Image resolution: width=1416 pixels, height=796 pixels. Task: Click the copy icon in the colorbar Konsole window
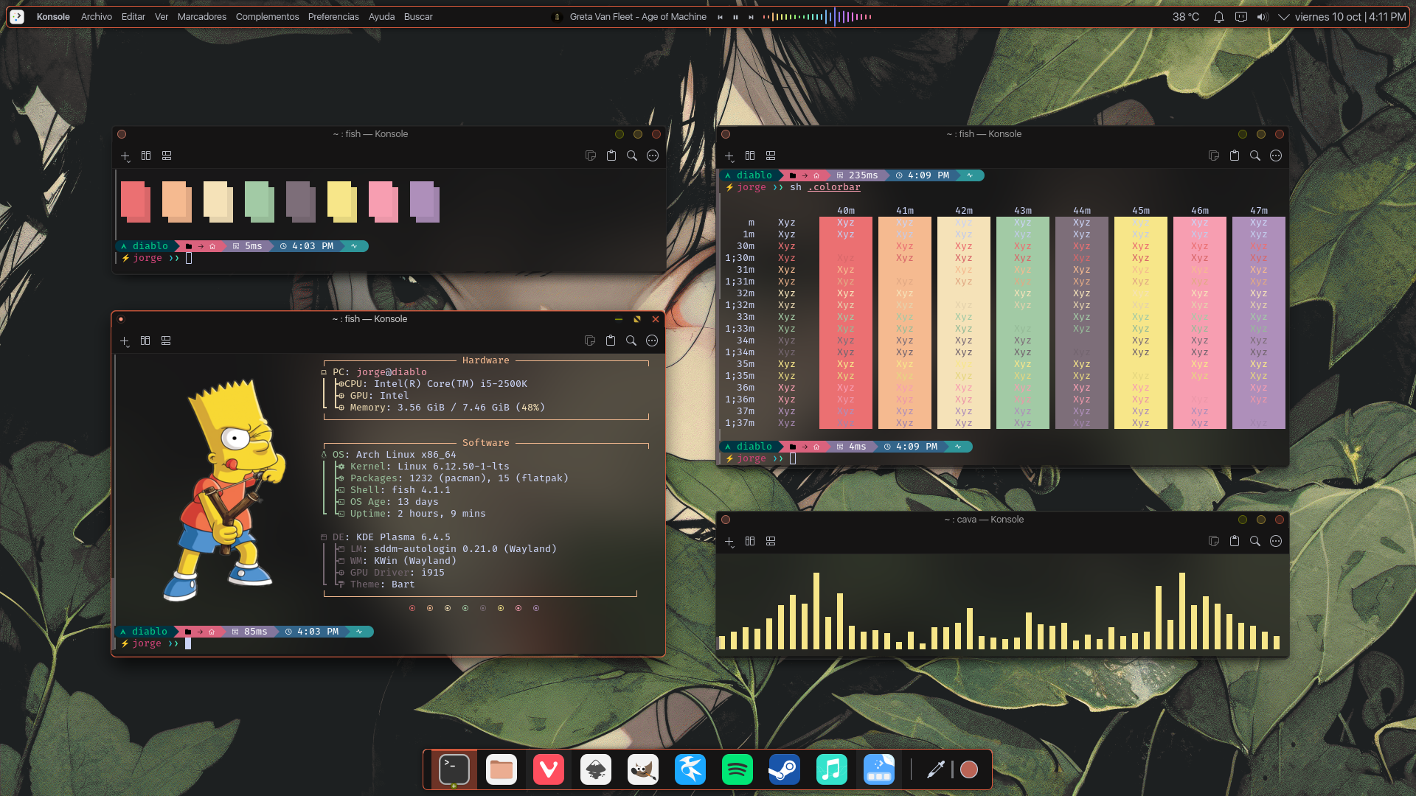click(1214, 156)
